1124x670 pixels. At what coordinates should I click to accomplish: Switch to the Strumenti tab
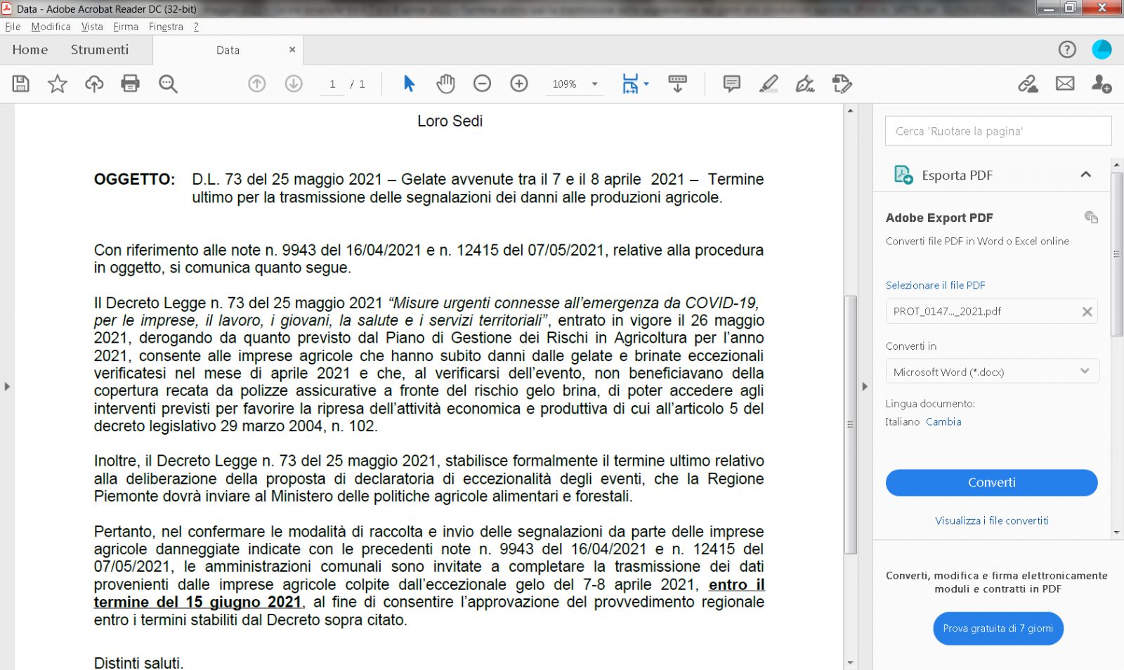click(x=100, y=50)
